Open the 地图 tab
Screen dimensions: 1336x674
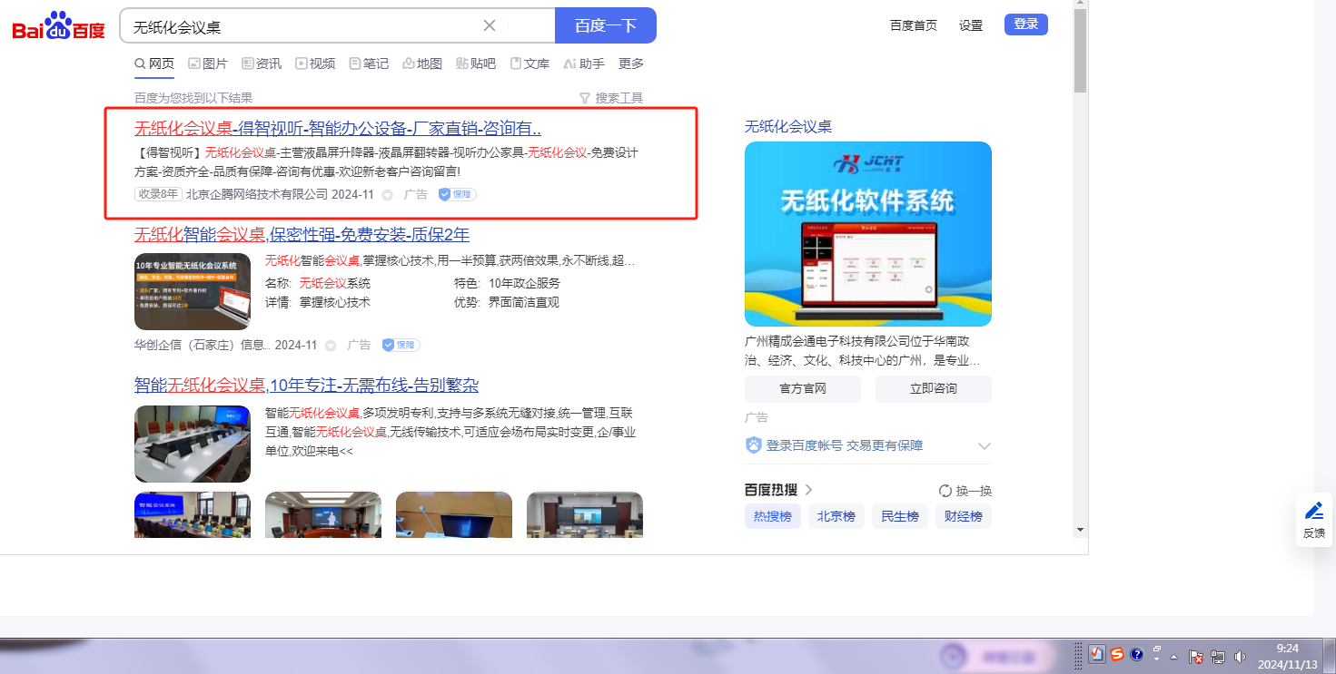pyautogui.click(x=422, y=63)
